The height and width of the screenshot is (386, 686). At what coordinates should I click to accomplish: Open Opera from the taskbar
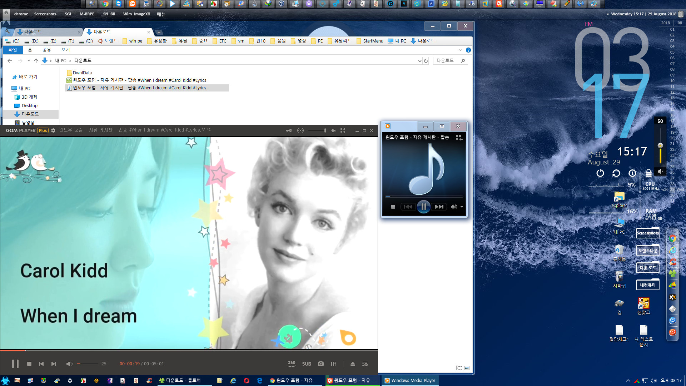pos(247,381)
